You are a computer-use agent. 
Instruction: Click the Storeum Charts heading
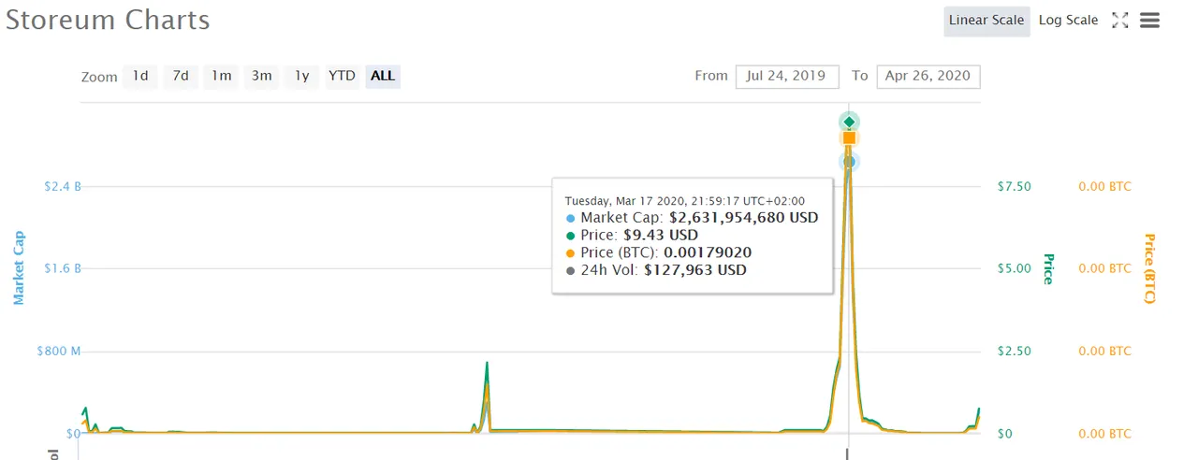pyautogui.click(x=108, y=20)
